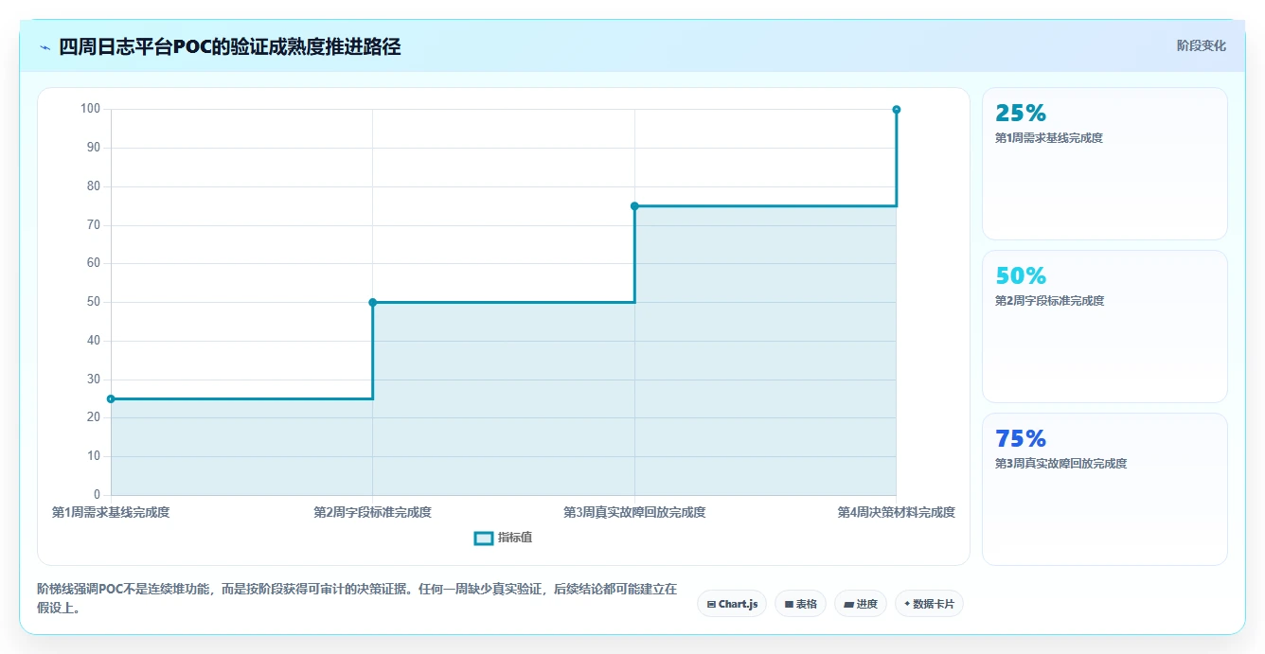Click the 50% value card
The image size is (1265, 654).
click(1104, 327)
